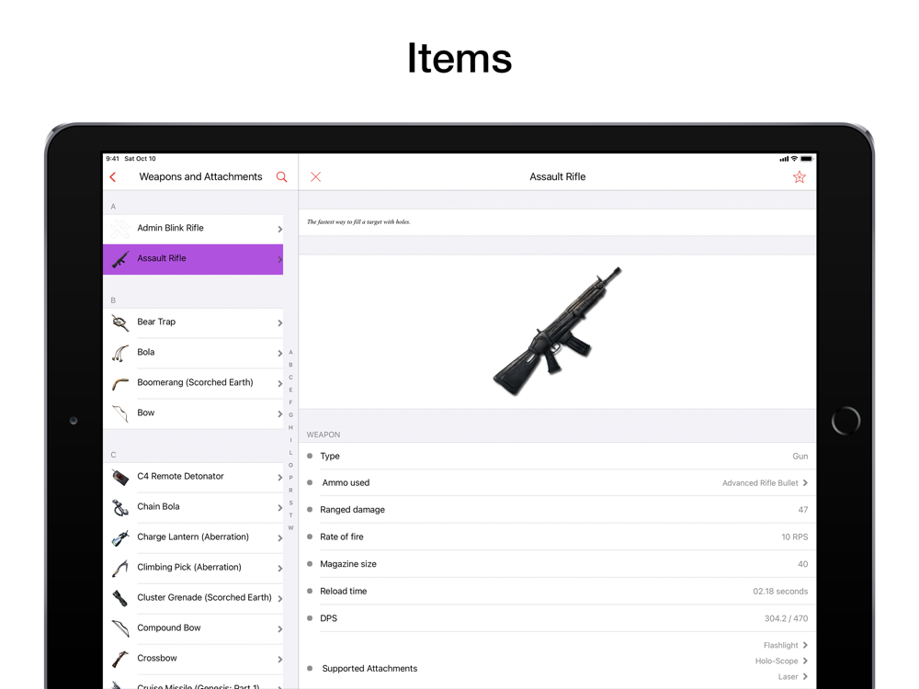Click the Ranged damage value 47
Viewport: 919px width, 689px height.
(x=803, y=510)
